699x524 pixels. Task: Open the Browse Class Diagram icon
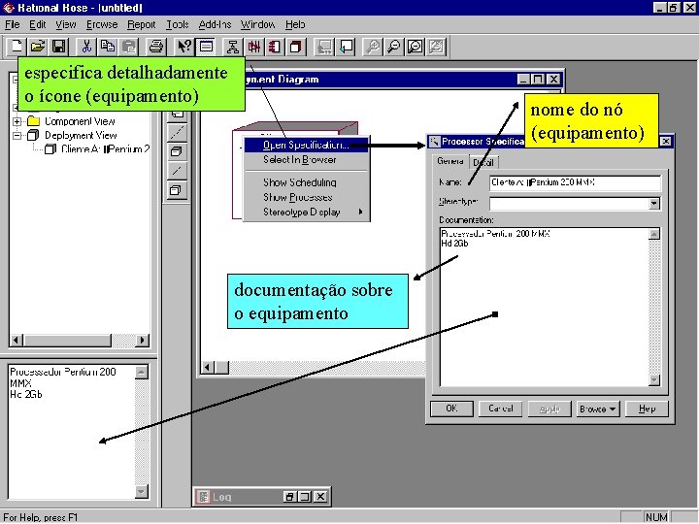[x=232, y=47]
